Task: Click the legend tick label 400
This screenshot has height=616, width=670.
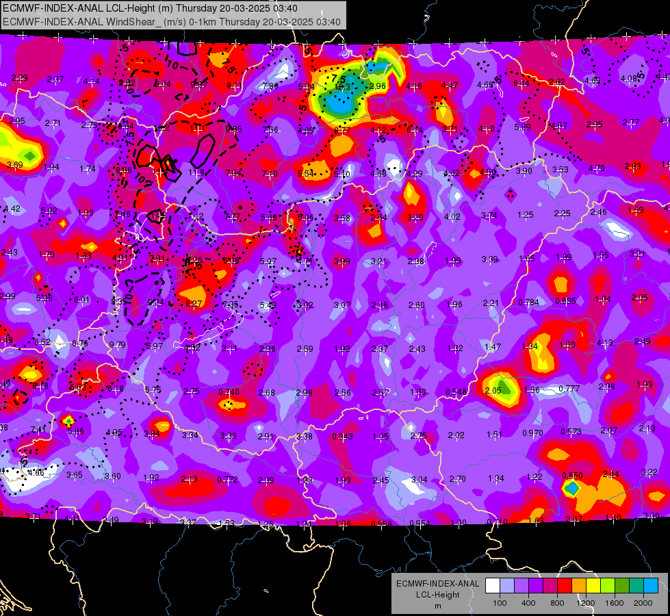Action: point(528,603)
